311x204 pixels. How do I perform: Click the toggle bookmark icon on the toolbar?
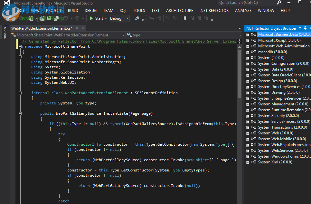pyautogui.click(x=185, y=18)
